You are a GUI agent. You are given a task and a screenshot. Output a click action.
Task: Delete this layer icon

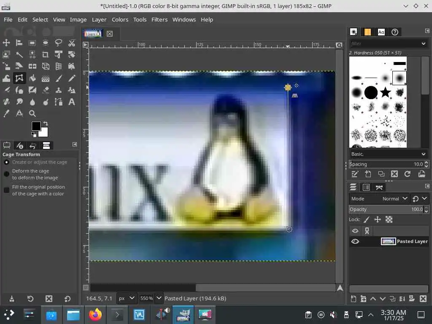point(423,299)
